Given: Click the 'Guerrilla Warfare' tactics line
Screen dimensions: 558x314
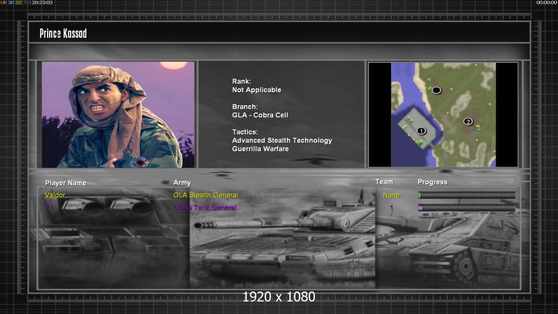Looking at the screenshot, I should pos(261,149).
